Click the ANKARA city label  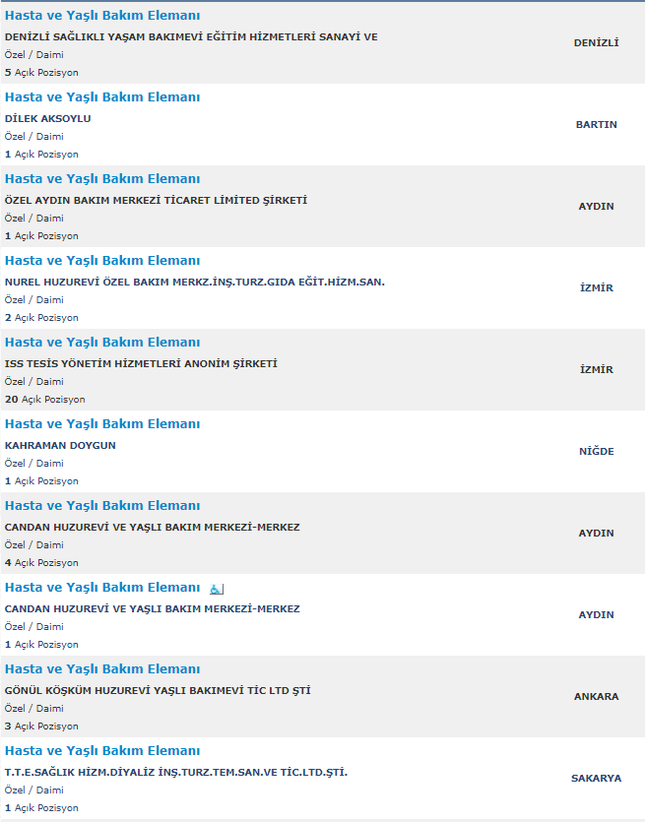596,697
